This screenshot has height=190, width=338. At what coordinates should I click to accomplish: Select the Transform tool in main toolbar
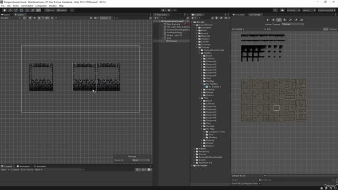(33, 10)
